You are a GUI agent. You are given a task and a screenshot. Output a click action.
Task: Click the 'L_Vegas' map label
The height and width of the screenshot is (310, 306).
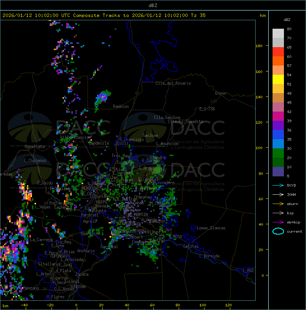pos(43,207)
